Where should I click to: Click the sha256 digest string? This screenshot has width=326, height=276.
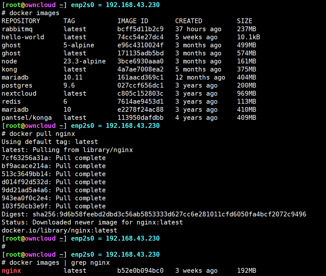[x=169, y=214]
